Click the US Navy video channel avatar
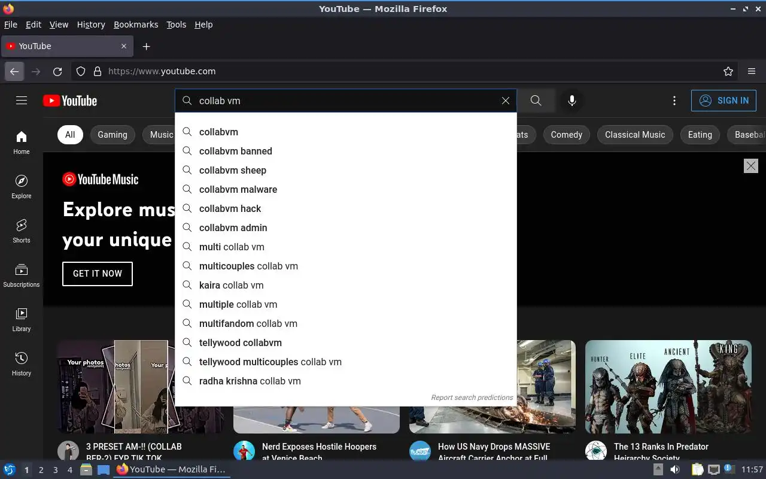766x479 pixels. coord(420,451)
